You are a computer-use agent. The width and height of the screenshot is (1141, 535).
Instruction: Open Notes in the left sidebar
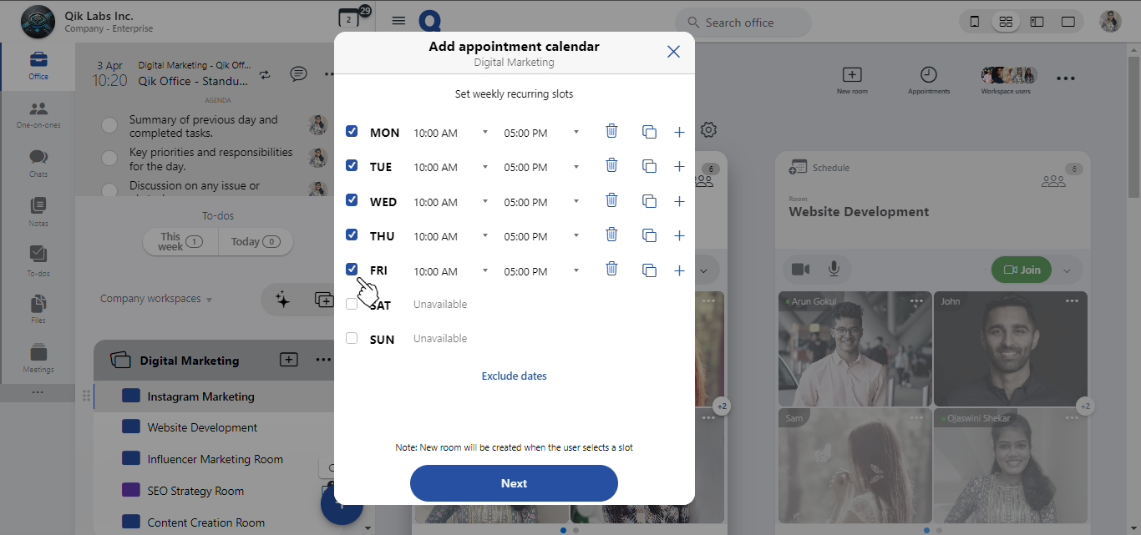[x=38, y=212]
